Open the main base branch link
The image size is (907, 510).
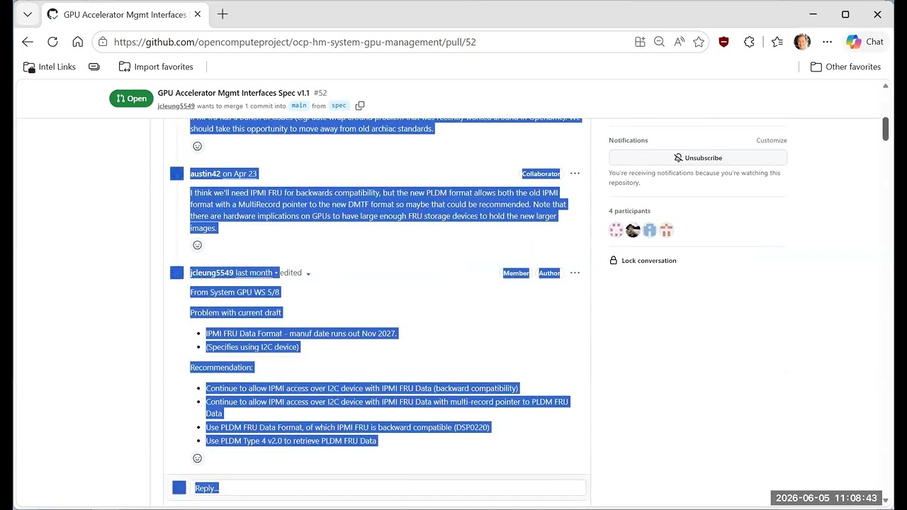point(299,106)
